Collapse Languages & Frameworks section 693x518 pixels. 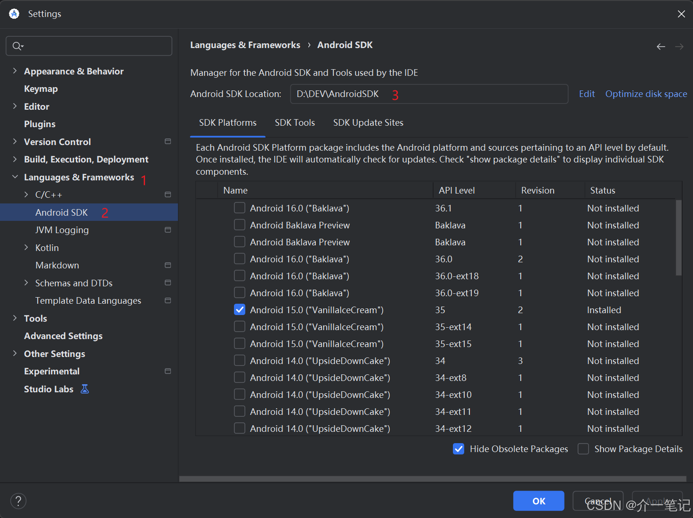click(15, 177)
